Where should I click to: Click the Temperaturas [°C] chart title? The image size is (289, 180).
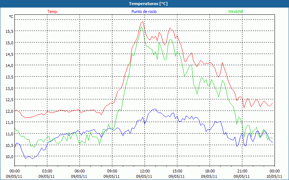148,4
